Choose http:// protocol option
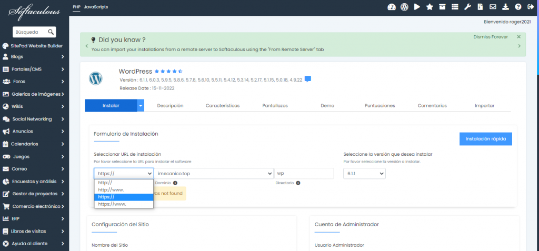This screenshot has height=251, width=539. pos(124,183)
